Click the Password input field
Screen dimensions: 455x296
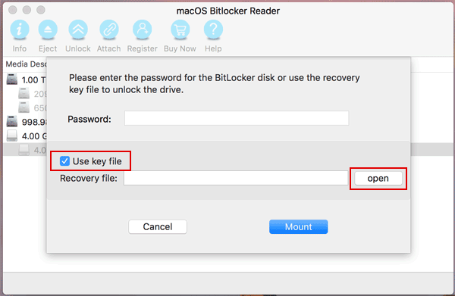237,118
